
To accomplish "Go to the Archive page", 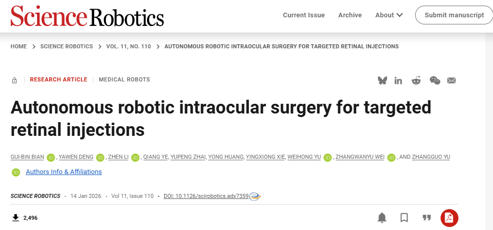I will [x=350, y=15].
